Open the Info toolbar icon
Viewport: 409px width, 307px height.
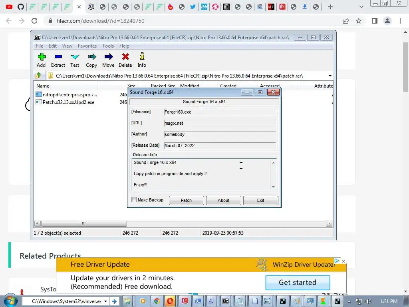click(x=142, y=60)
